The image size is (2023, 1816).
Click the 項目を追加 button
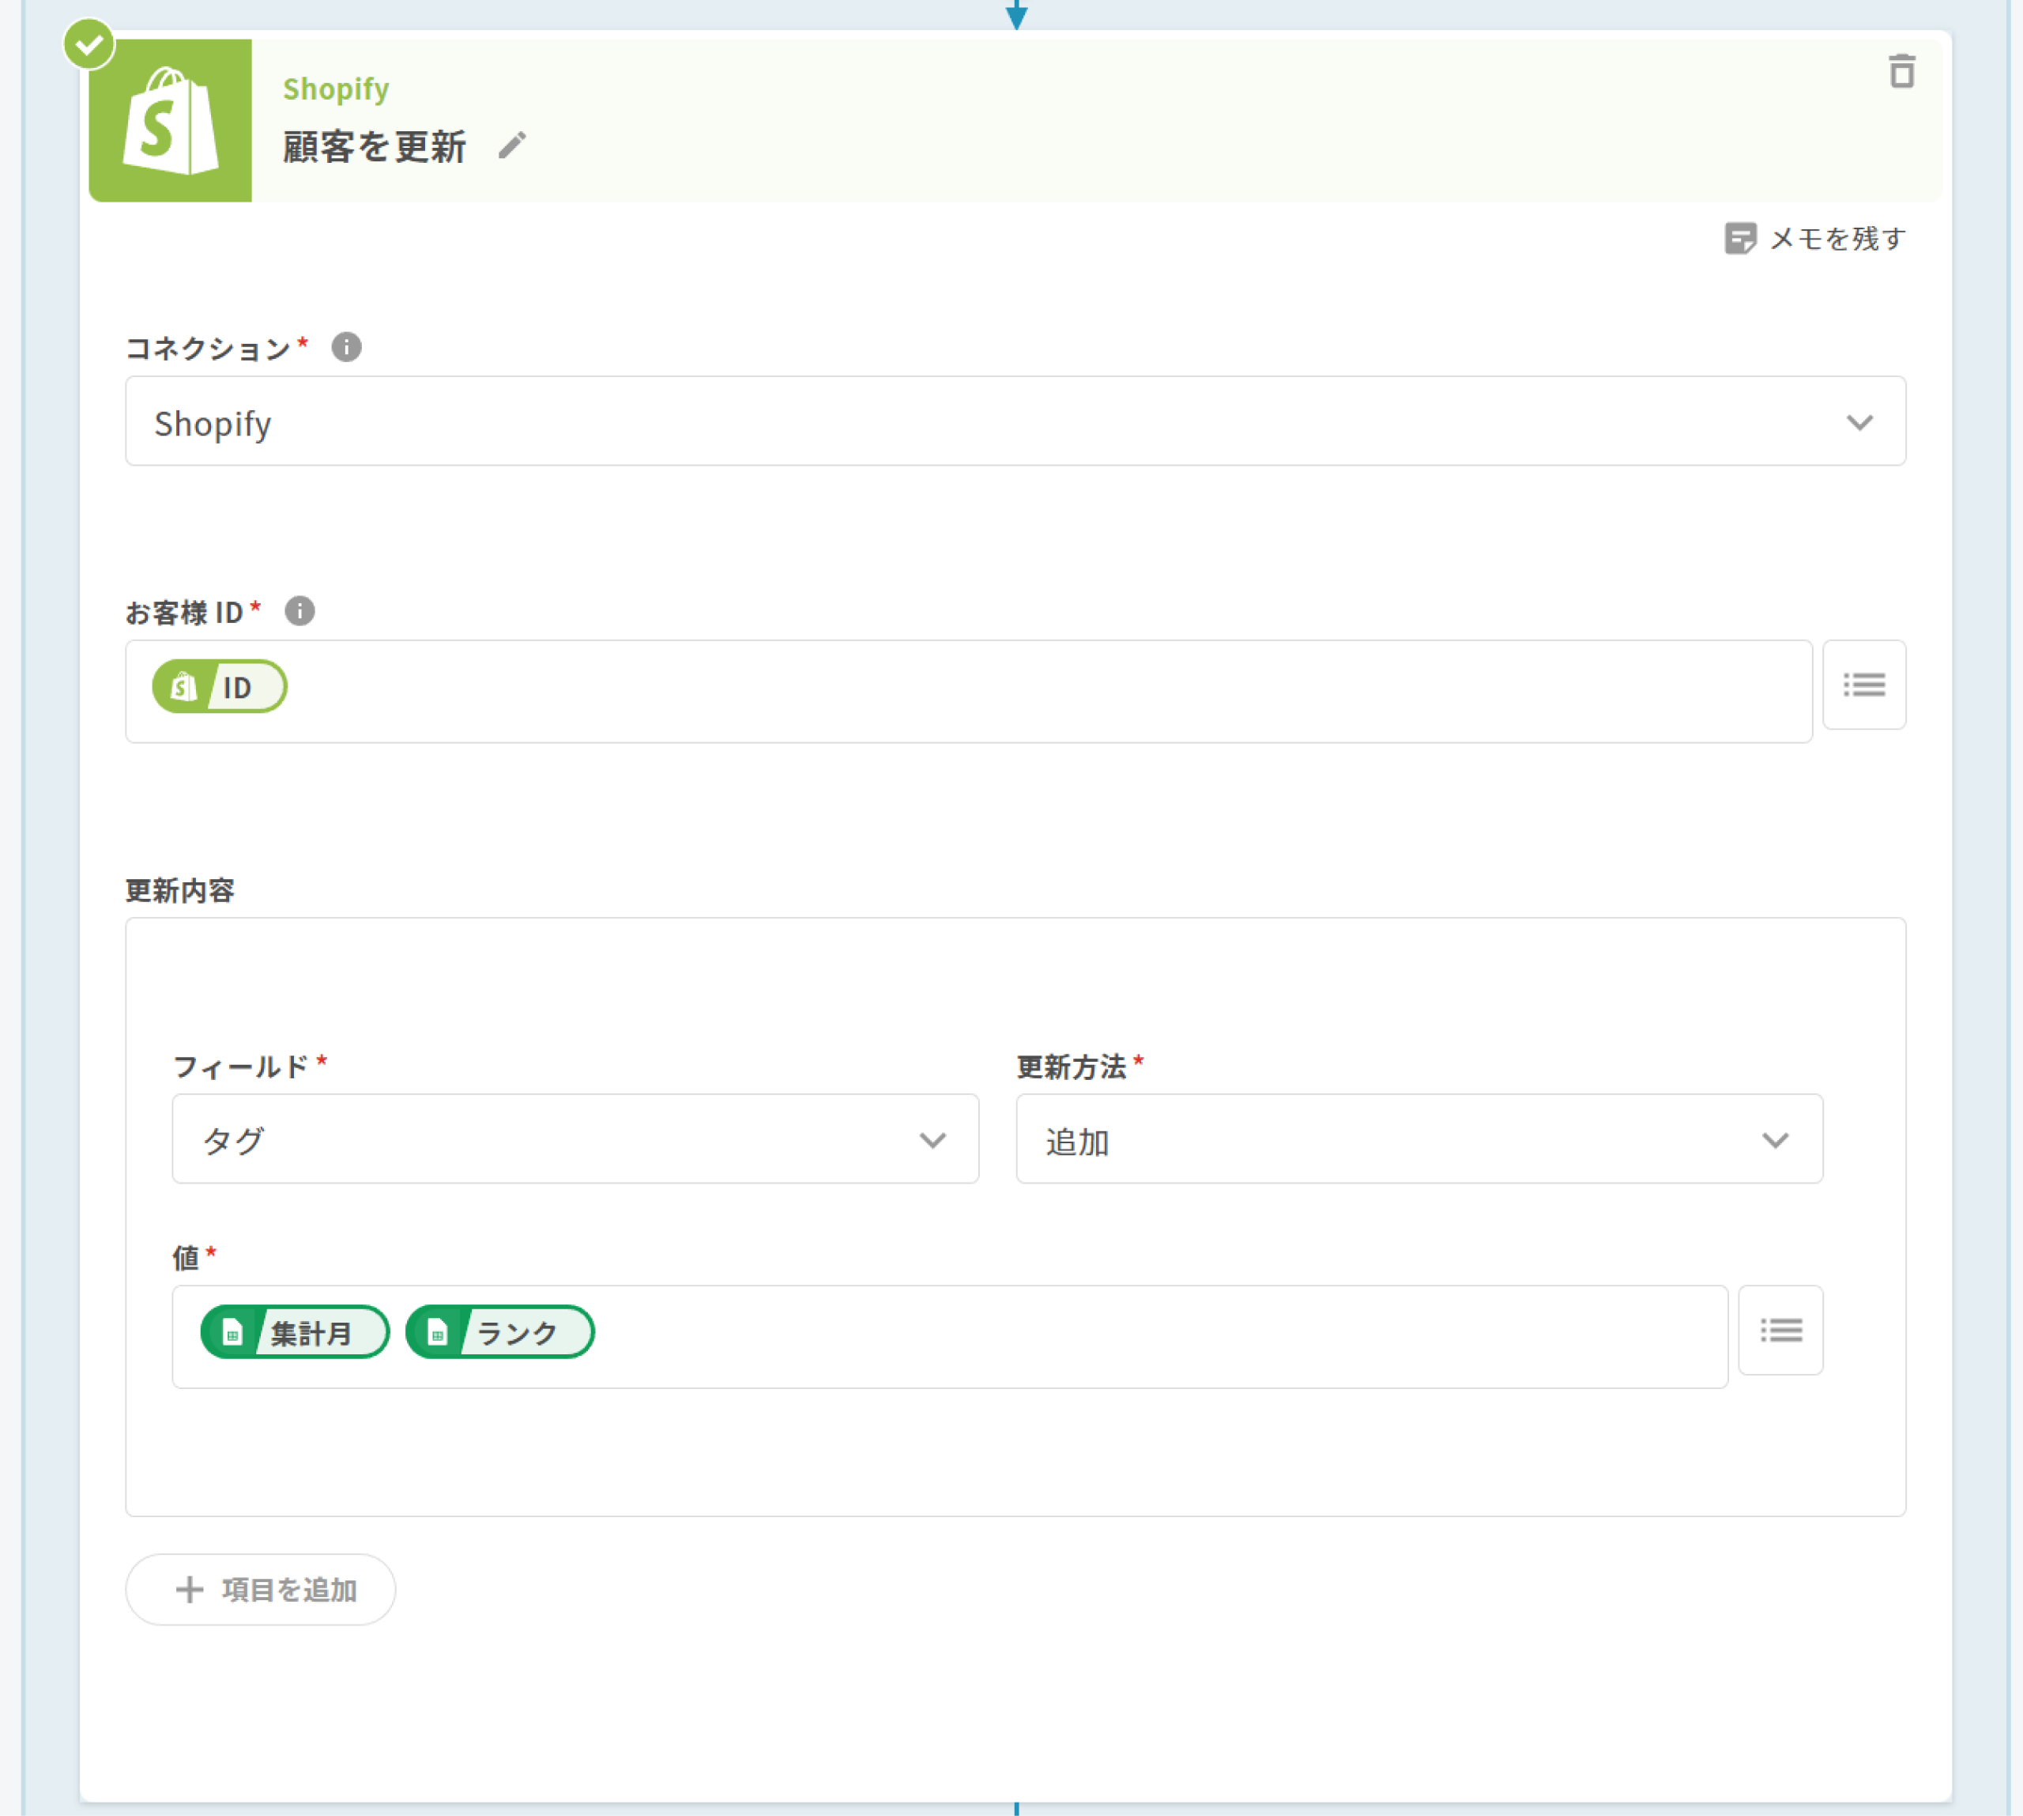coord(260,1588)
